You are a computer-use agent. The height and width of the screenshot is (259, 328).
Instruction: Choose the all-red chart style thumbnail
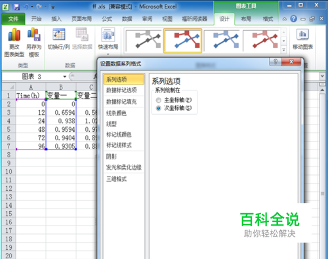pos(262,40)
